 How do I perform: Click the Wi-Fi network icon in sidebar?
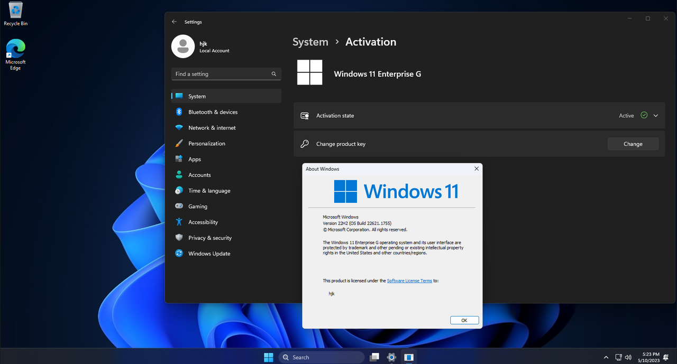(179, 128)
